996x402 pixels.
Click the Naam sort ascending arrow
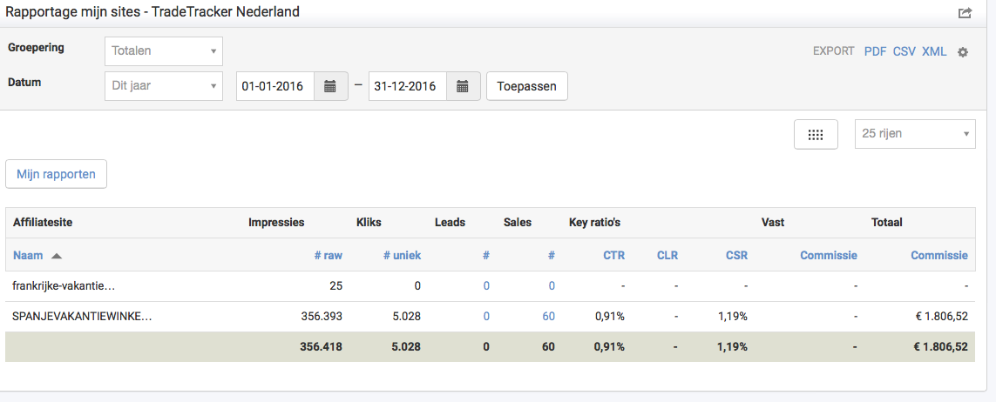[57, 256]
